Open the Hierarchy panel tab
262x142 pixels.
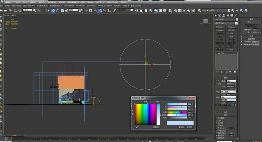click(224, 16)
